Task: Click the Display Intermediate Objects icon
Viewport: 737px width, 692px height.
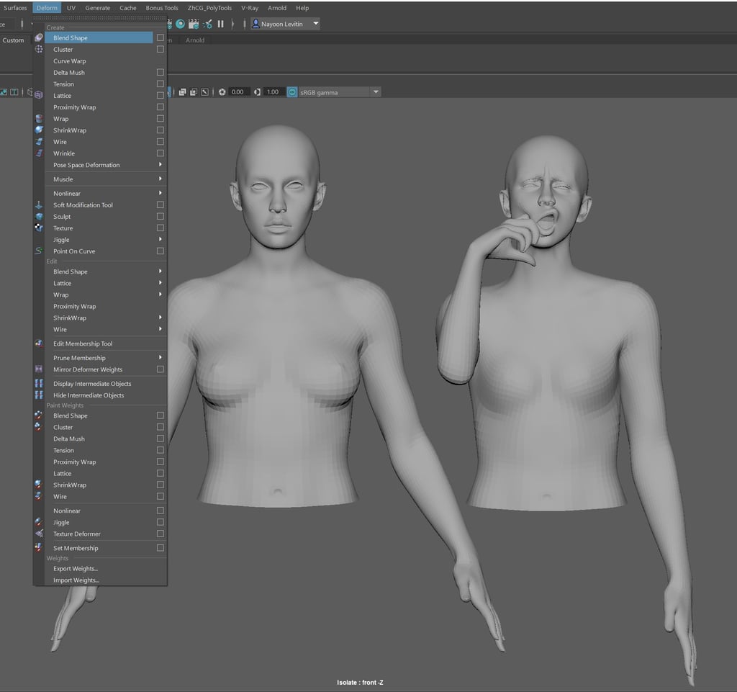Action: point(39,384)
